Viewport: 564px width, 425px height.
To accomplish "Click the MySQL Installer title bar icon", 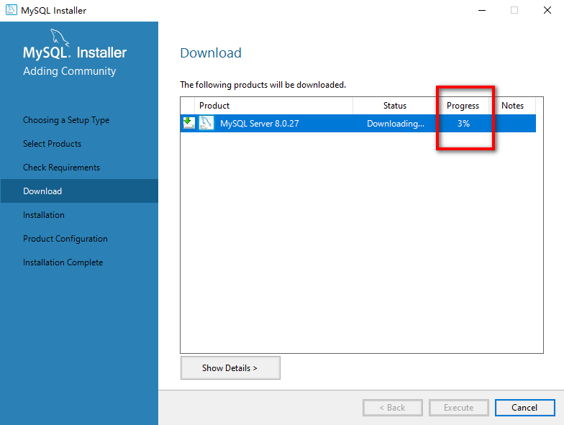I will [12, 10].
